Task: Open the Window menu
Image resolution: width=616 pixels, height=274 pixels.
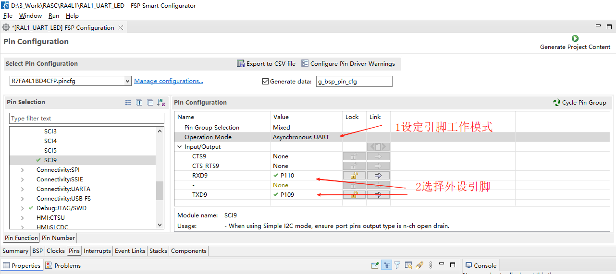Action: (30, 16)
